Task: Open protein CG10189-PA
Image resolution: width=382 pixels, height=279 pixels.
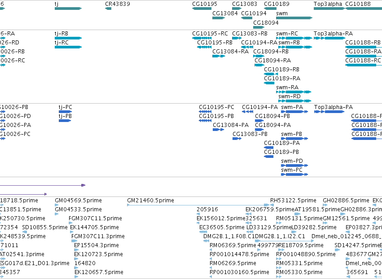Action: 282,143
